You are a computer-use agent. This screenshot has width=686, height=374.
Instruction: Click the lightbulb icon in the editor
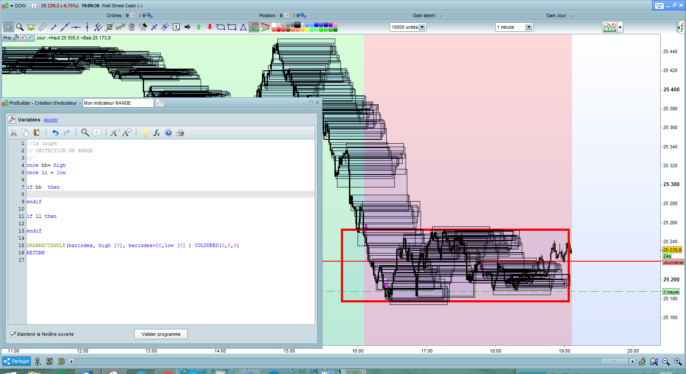(x=145, y=133)
